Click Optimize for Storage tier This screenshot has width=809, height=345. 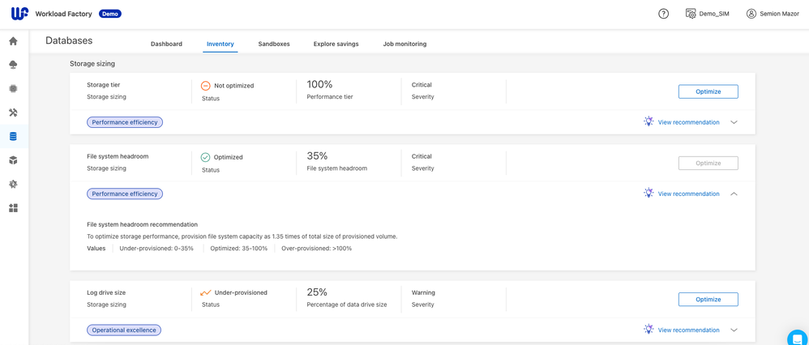(x=708, y=92)
